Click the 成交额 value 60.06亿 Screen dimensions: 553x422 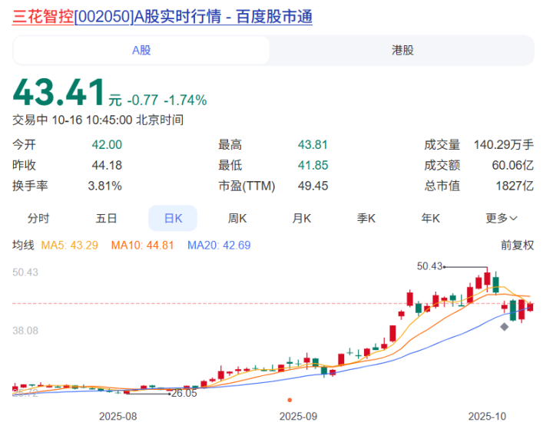(x=513, y=165)
